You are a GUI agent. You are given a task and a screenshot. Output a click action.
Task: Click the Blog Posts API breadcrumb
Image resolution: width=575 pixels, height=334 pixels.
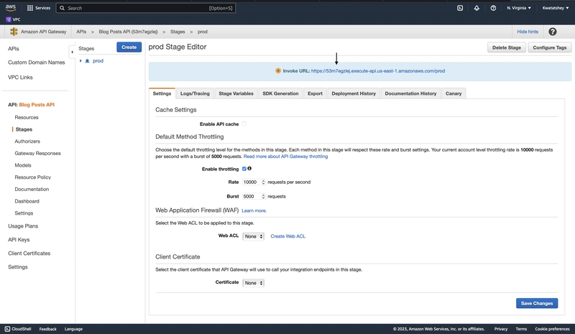pos(128,32)
